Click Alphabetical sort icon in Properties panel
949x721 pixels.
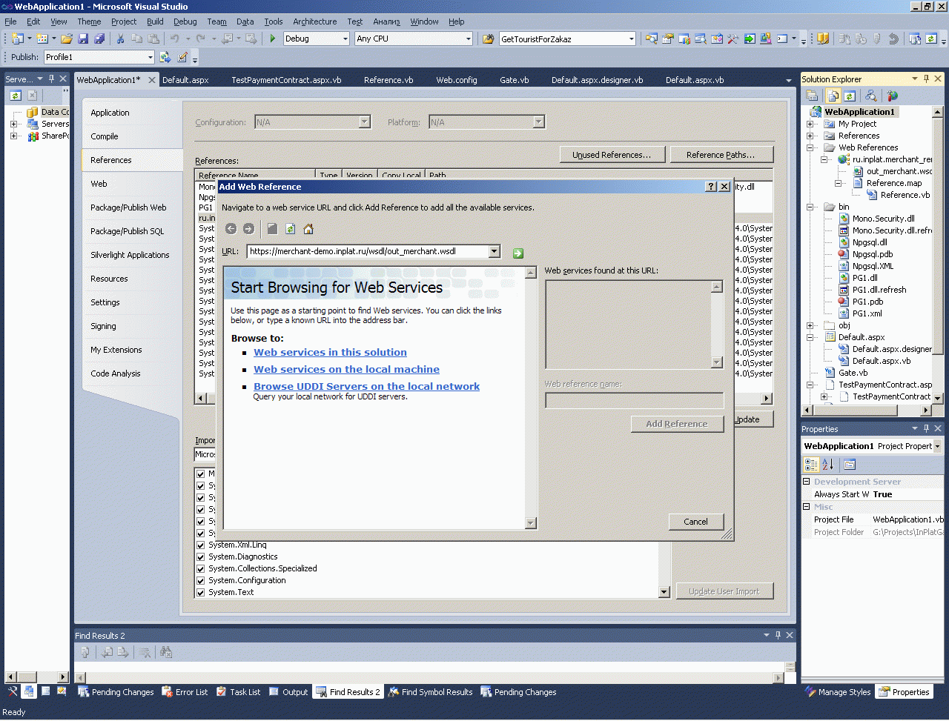pos(828,465)
